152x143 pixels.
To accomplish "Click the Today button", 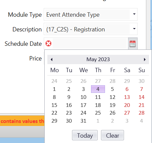I will coord(85,135).
